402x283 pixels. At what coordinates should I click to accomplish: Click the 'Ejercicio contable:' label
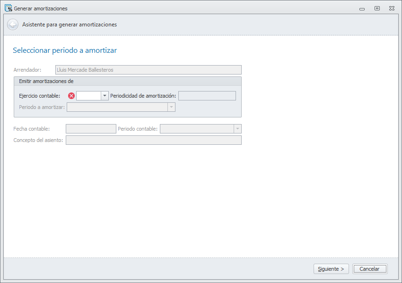pos(39,96)
